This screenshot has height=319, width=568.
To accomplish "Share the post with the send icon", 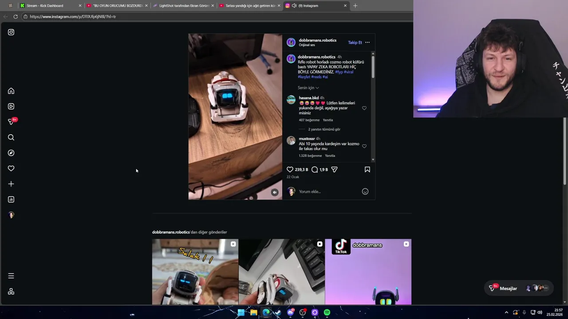I will (x=335, y=169).
